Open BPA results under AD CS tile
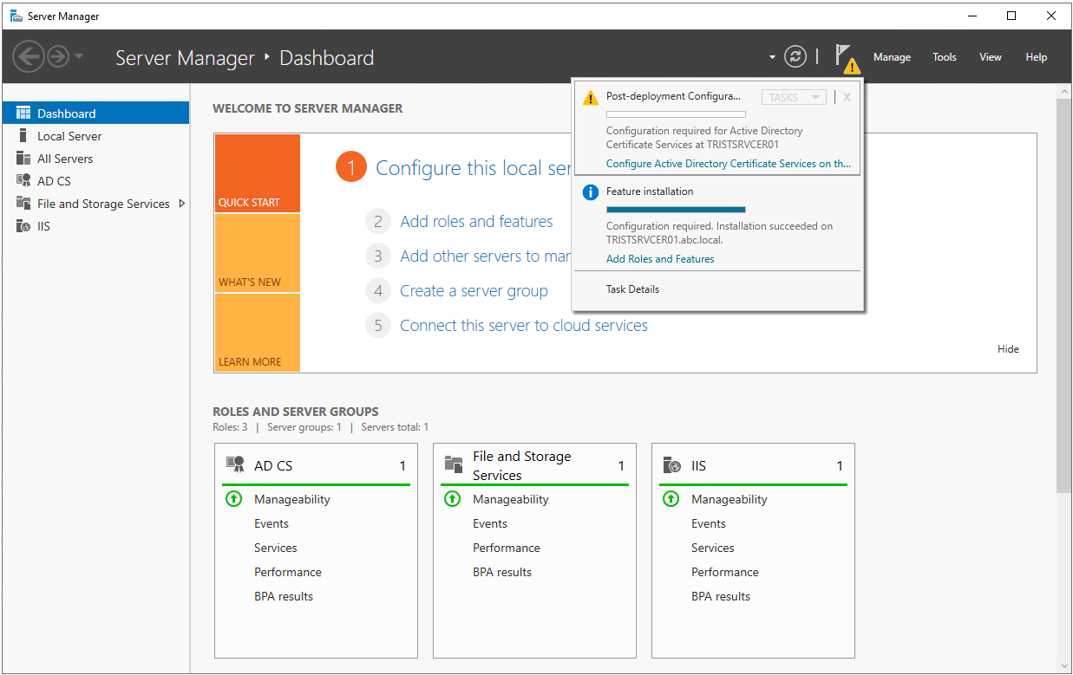 tap(284, 596)
